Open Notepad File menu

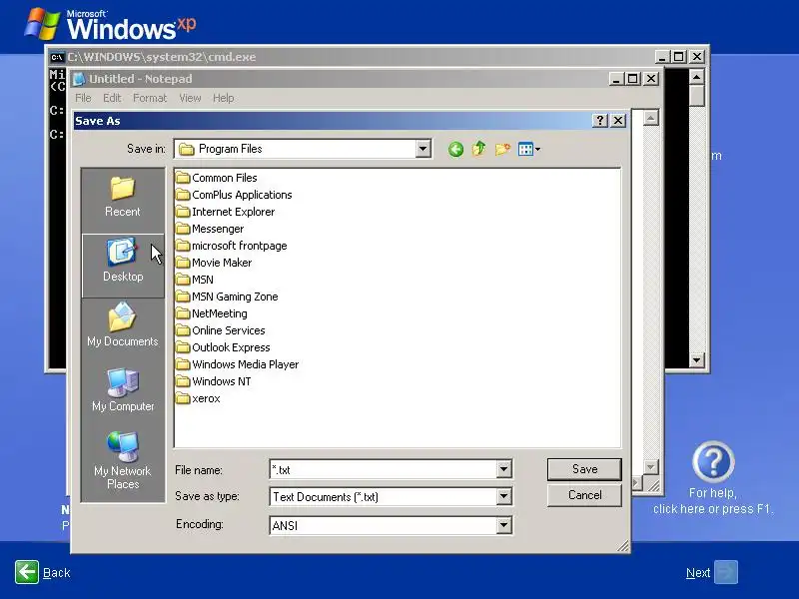tap(83, 98)
